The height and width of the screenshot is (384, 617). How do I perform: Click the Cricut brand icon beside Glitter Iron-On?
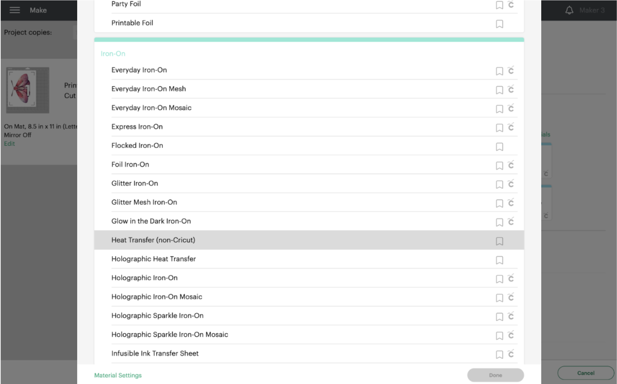point(511,184)
